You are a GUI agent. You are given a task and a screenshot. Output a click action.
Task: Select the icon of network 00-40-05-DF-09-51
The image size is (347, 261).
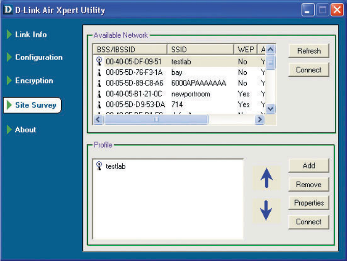(x=99, y=62)
